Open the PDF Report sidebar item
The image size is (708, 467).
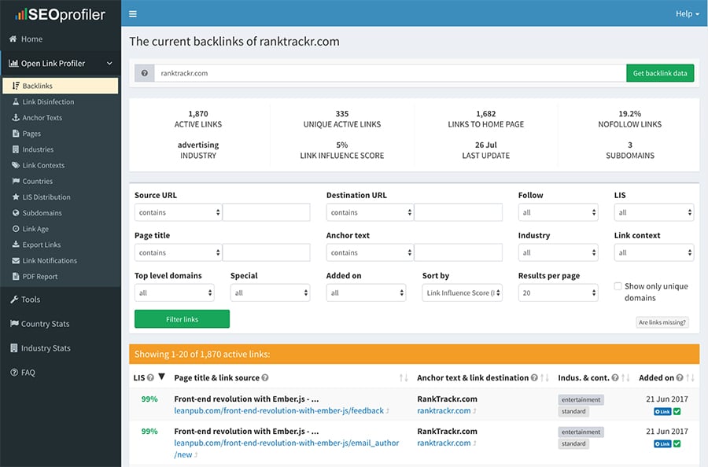tap(39, 277)
